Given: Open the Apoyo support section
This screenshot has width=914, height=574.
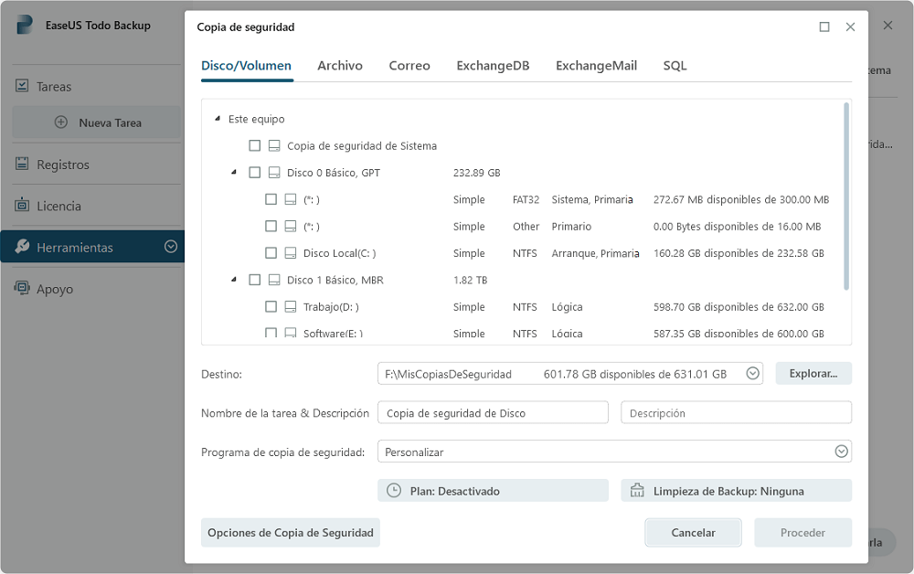Looking at the screenshot, I should (x=54, y=289).
